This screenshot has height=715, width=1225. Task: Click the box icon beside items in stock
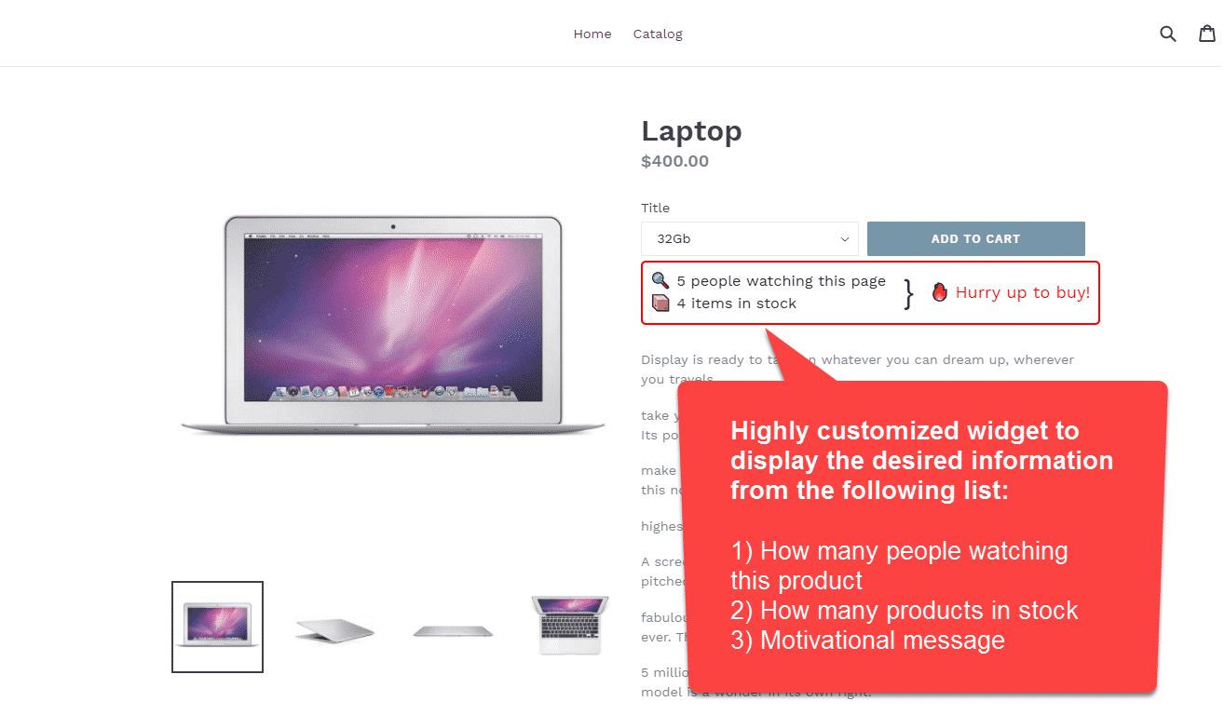(x=660, y=303)
